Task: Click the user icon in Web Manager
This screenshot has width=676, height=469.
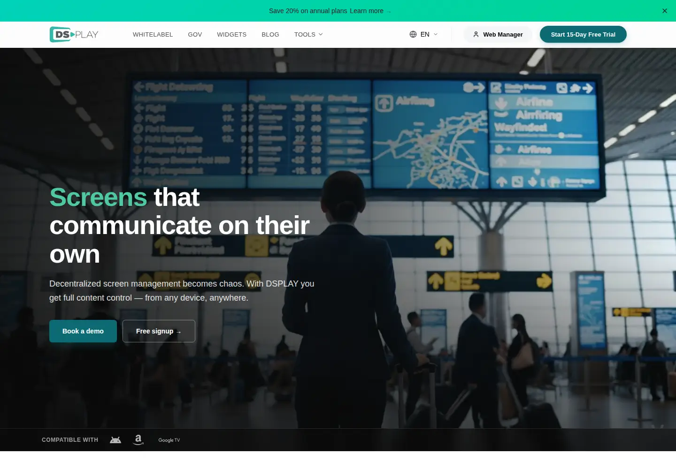Action: click(476, 34)
